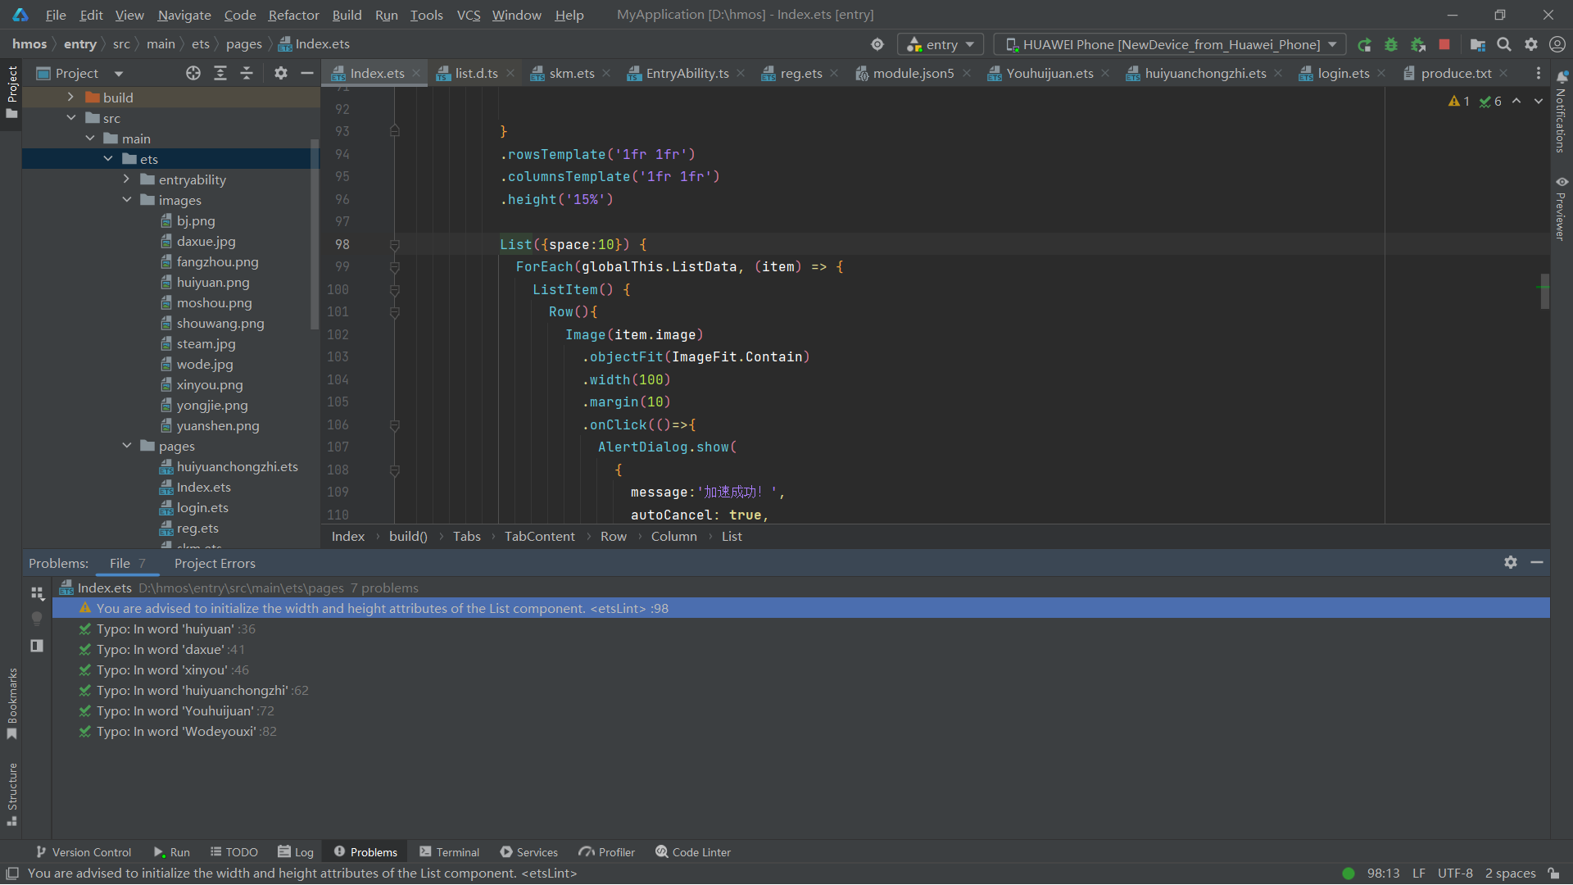Click the green status indicator in status bar
Image resolution: width=1573 pixels, height=885 pixels.
pos(1349,874)
